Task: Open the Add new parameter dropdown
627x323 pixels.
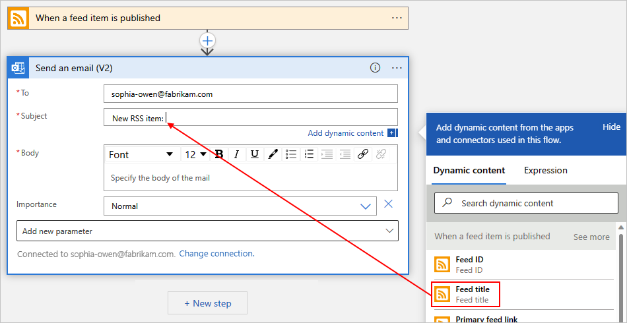Action: (207, 231)
